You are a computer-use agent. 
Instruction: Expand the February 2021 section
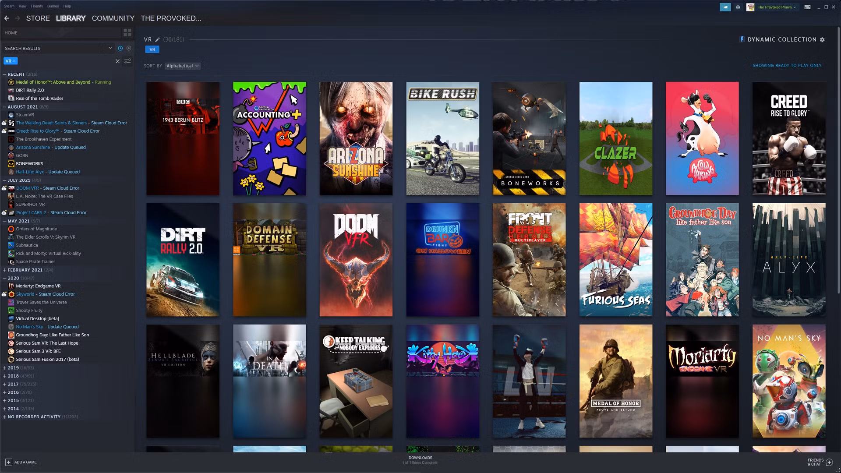click(4, 270)
